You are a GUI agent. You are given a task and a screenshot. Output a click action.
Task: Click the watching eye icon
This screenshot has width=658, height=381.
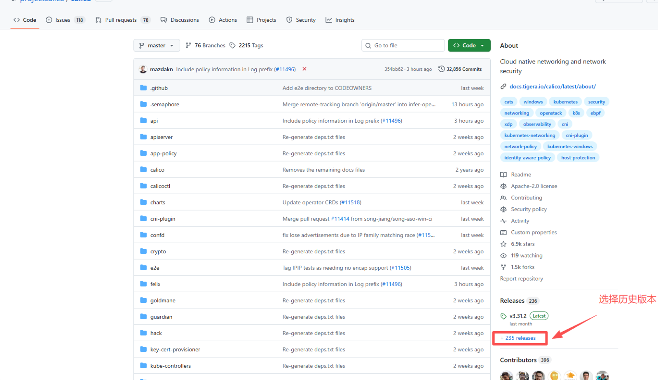tap(503, 255)
